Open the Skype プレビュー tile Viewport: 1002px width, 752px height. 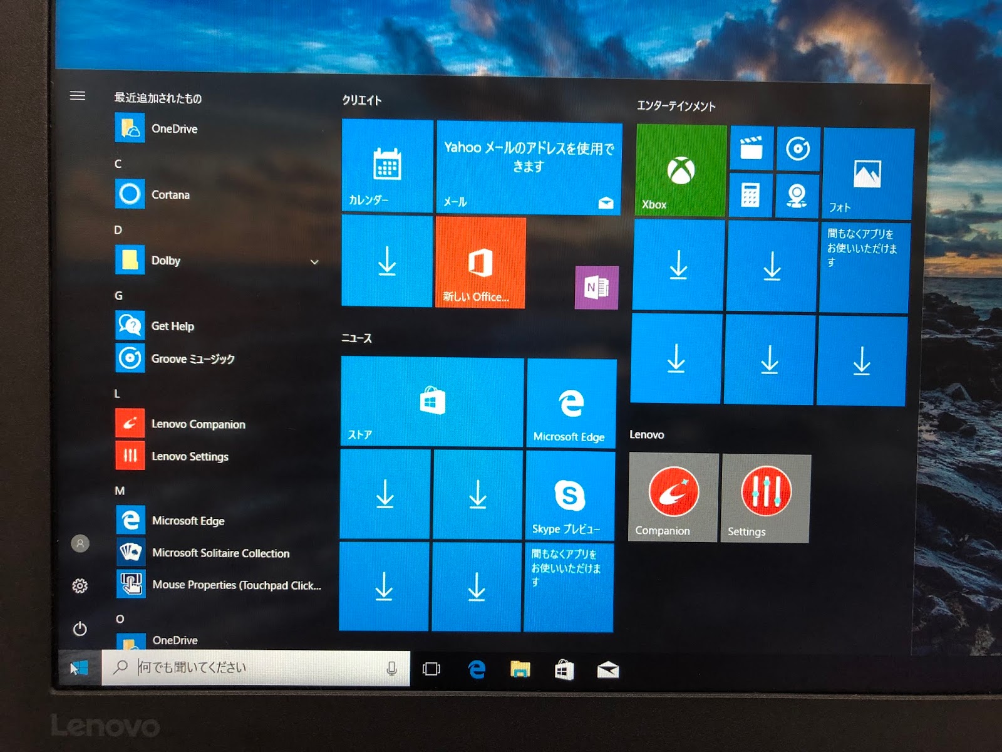570,496
